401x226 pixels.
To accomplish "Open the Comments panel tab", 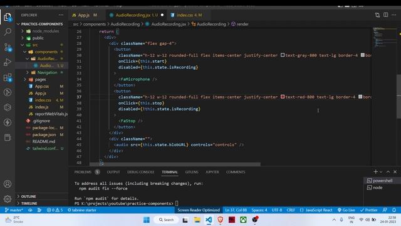I will (x=236, y=172).
